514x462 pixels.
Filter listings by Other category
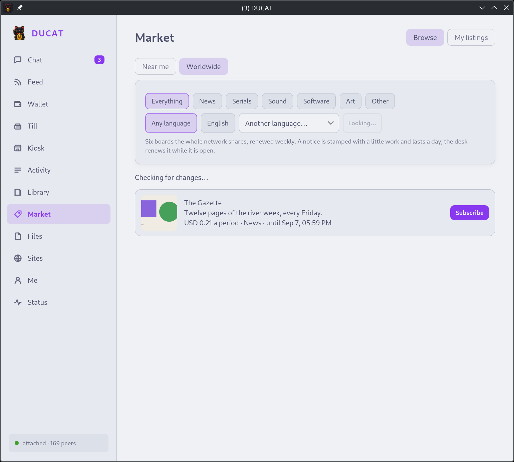pos(380,101)
